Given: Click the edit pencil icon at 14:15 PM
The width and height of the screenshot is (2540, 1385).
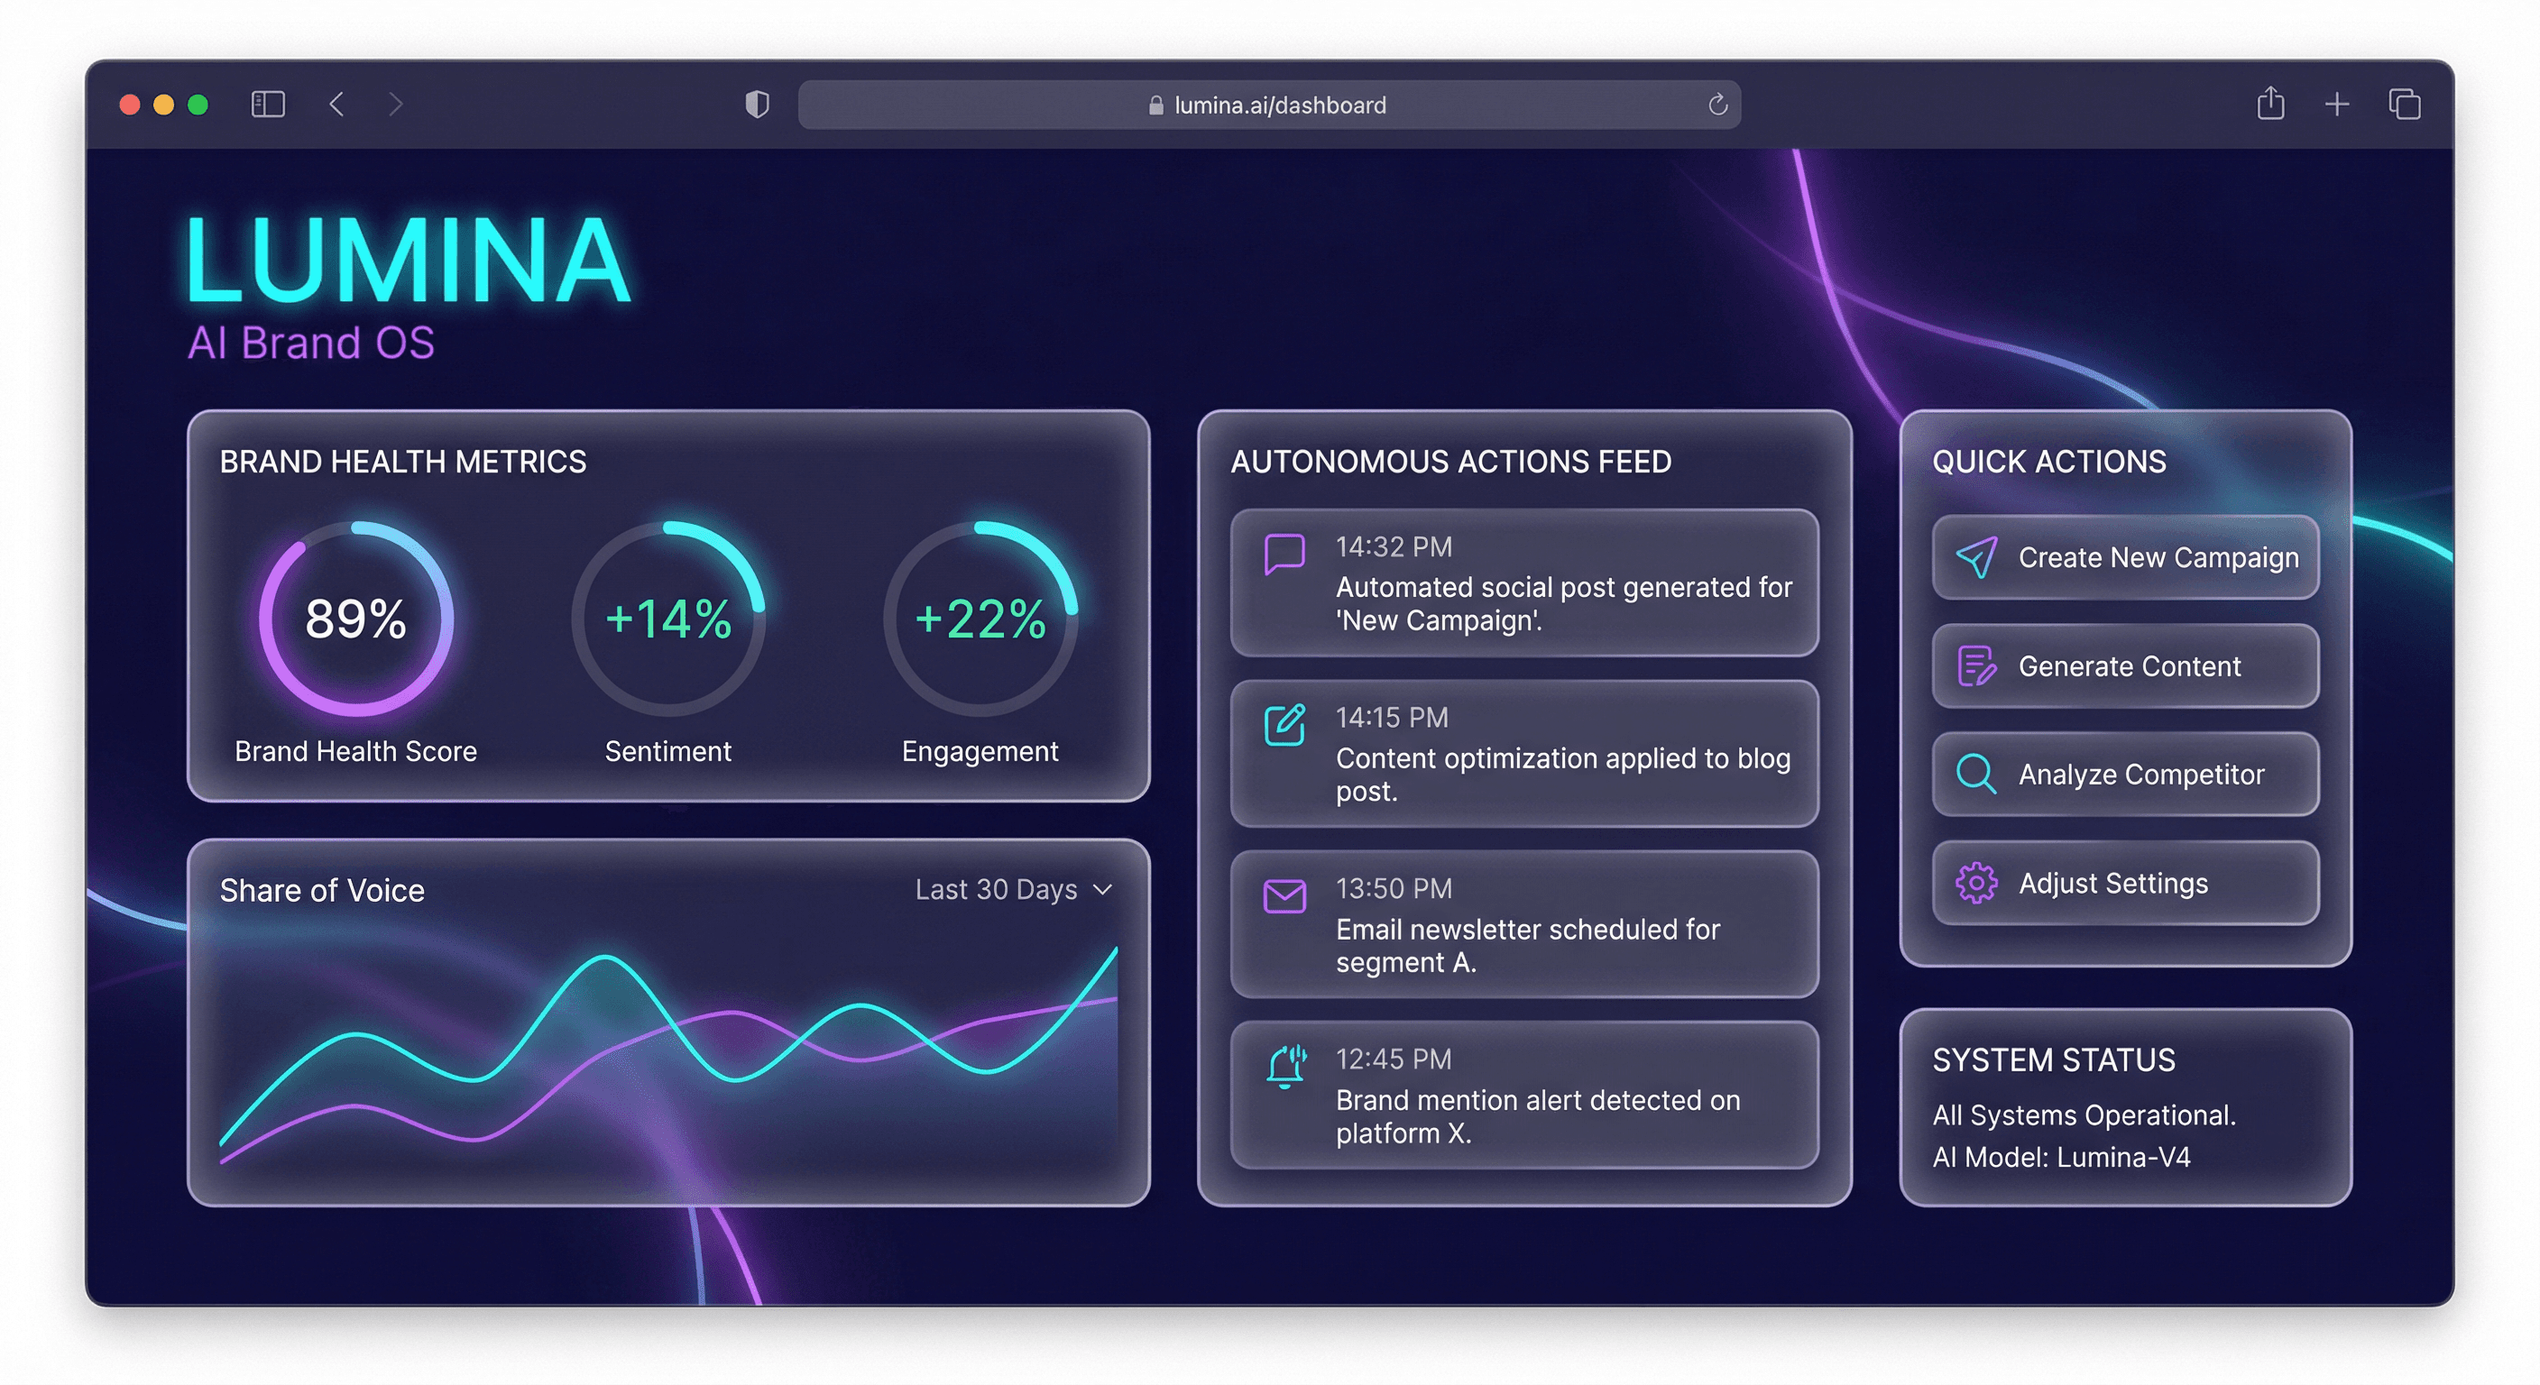Looking at the screenshot, I should [1284, 725].
